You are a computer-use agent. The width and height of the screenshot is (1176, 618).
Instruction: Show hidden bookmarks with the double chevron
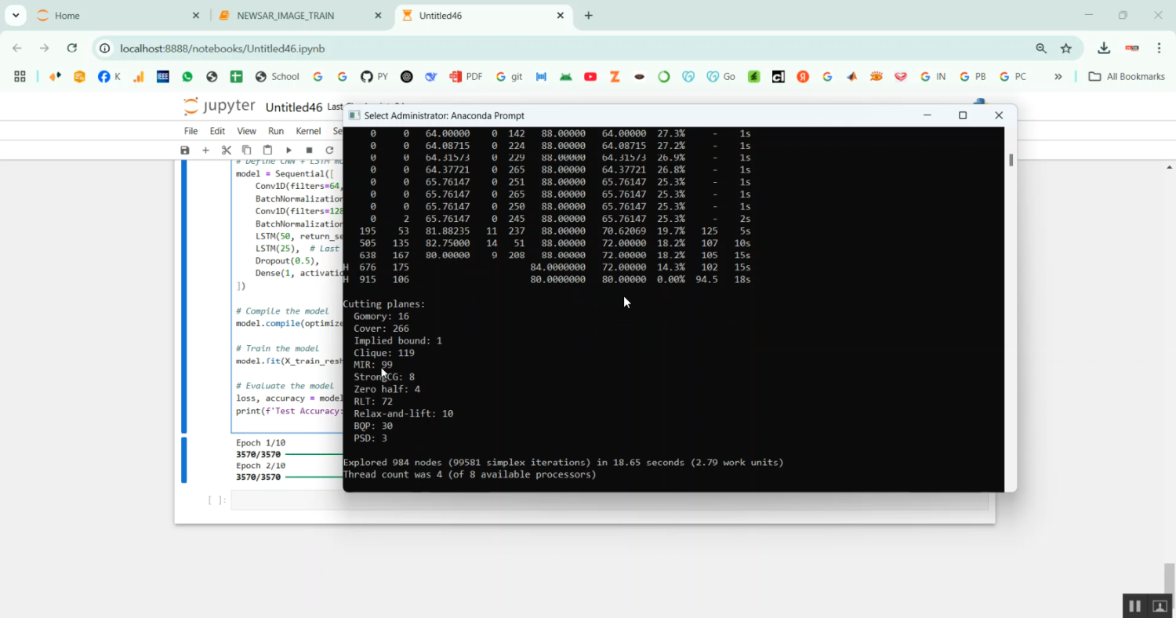click(1058, 77)
